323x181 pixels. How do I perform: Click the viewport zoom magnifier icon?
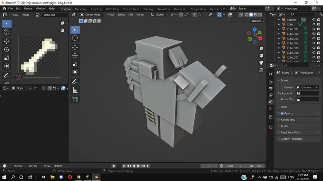pos(261,48)
